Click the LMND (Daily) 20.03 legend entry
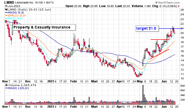This screenshot has width=189, height=109. tap(29, 9)
